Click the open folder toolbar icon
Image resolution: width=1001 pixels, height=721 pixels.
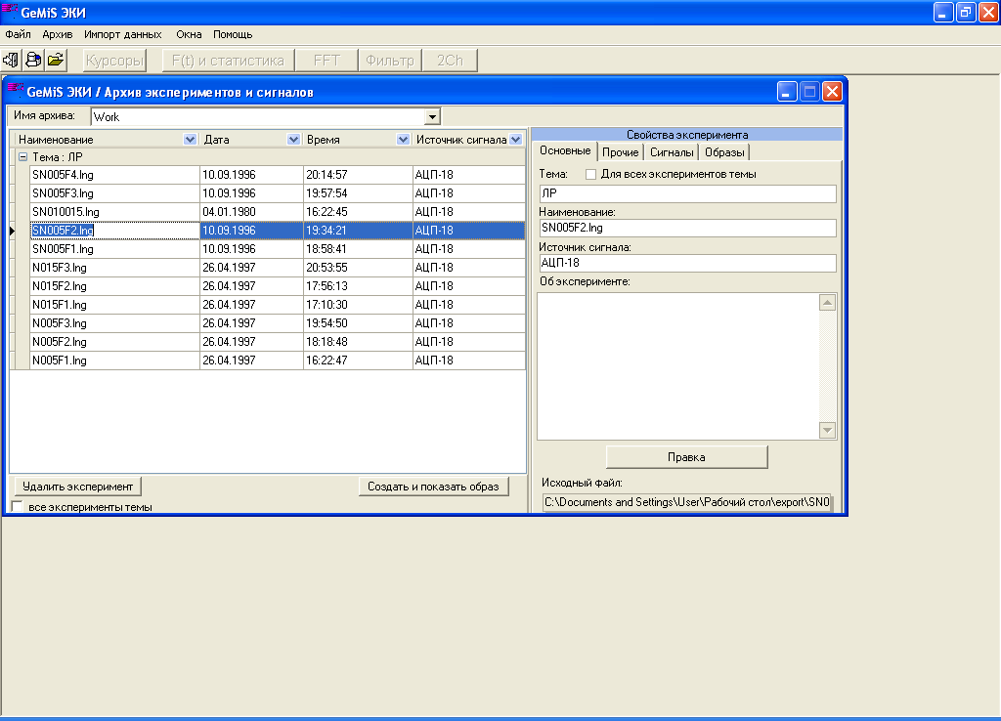pos(56,60)
